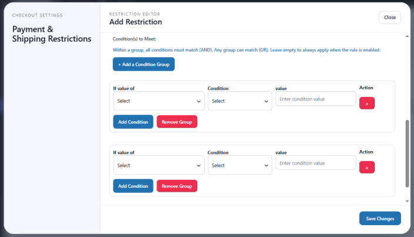
Task: Add Condition to the second group
Action: point(133,186)
